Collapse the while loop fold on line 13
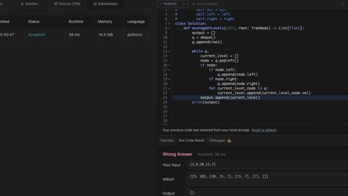Viewport: 348px width, 196px height. click(169, 51)
